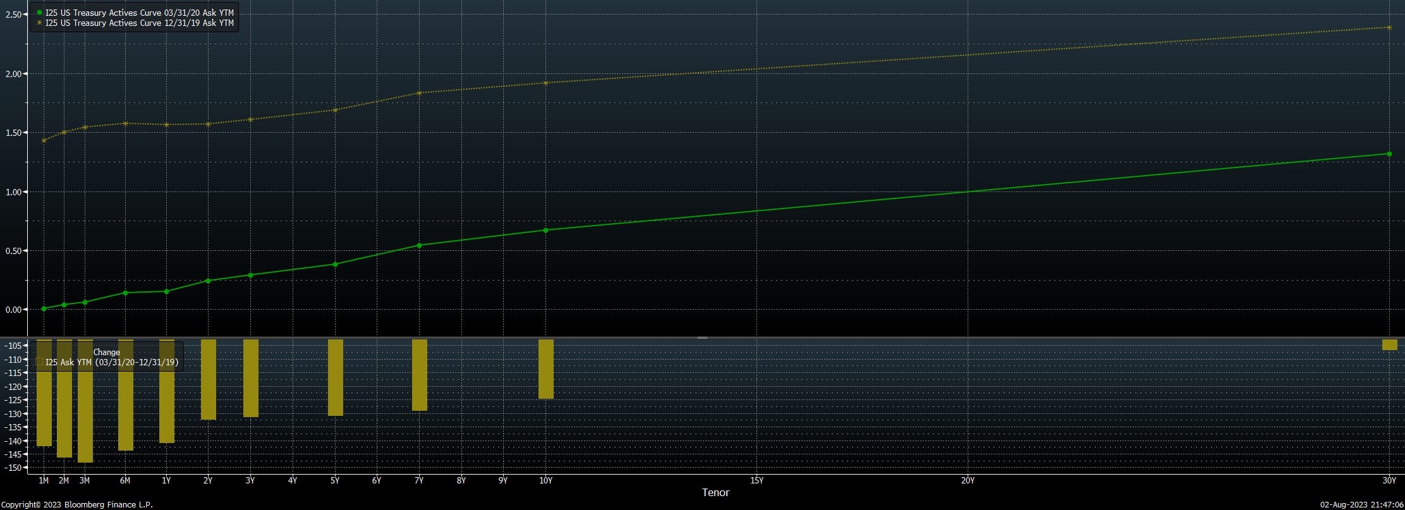Click the 9Y tenor axis label
1405x510 pixels.
(x=503, y=481)
